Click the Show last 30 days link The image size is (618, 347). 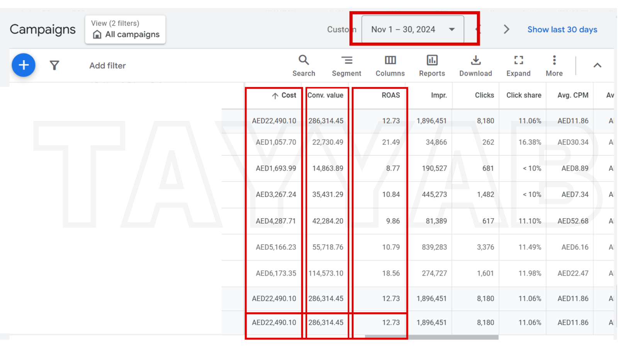coord(562,30)
